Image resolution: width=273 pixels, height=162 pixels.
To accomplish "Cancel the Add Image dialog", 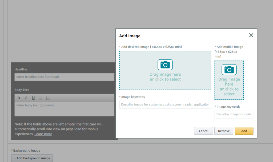I will (x=203, y=131).
